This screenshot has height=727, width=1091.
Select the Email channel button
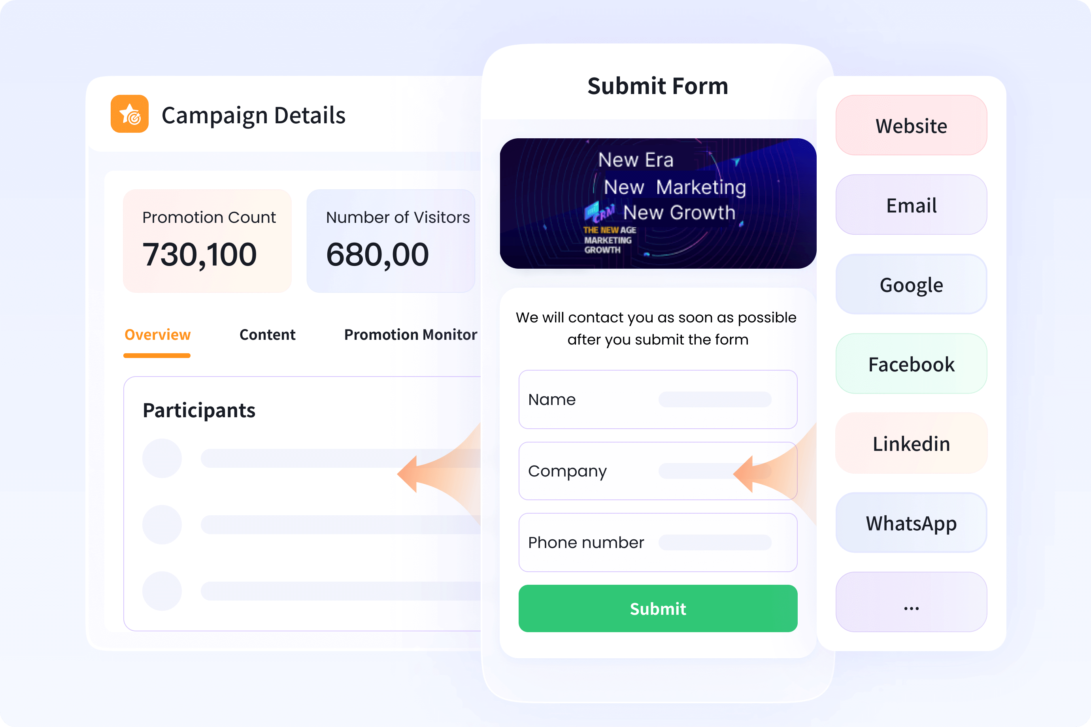pyautogui.click(x=911, y=205)
